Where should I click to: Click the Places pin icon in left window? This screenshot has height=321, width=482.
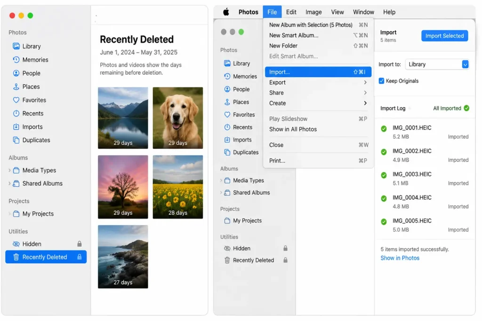tap(16, 86)
